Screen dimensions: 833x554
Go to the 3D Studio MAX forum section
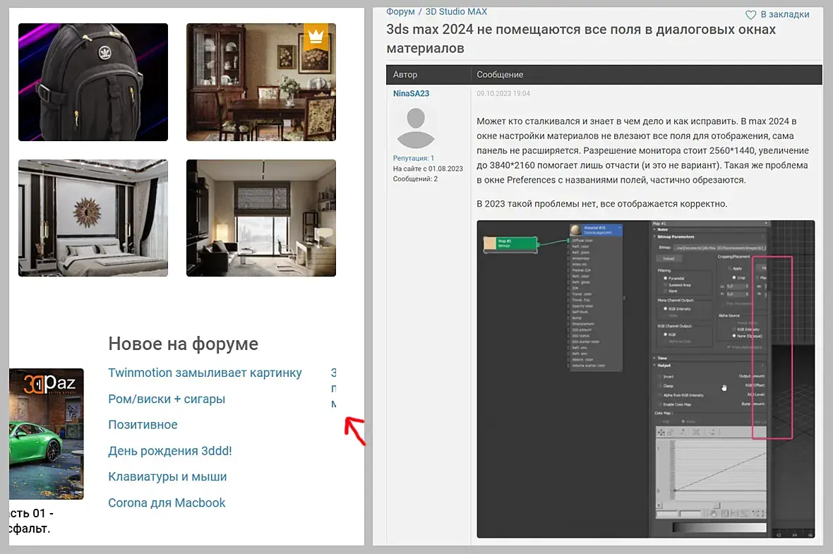point(456,12)
